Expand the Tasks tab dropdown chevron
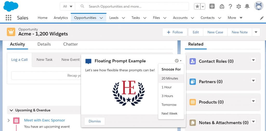The width and height of the screenshot is (266, 131). coord(145,18)
